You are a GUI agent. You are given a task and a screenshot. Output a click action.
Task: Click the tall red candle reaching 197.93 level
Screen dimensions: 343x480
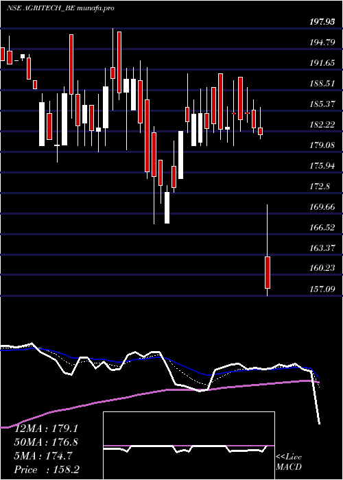tap(119, 62)
